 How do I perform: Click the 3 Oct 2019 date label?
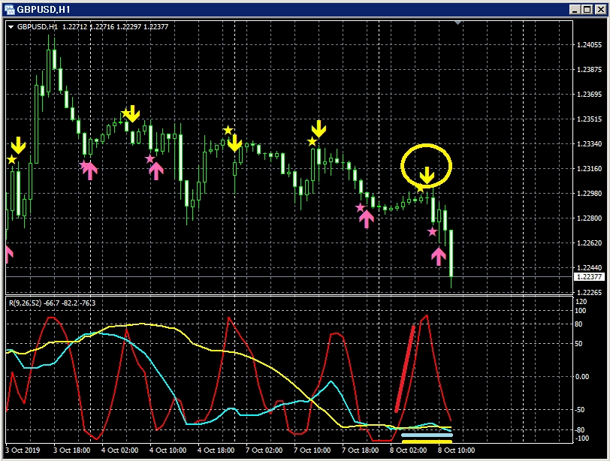pyautogui.click(x=23, y=450)
